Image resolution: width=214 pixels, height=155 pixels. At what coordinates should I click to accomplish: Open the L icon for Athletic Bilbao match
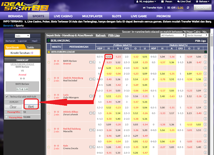click(x=94, y=113)
